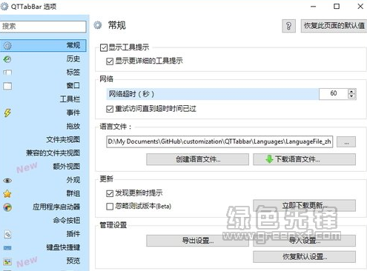
Task: Select the 常规 gear icon in sidebar
Action: (7, 46)
